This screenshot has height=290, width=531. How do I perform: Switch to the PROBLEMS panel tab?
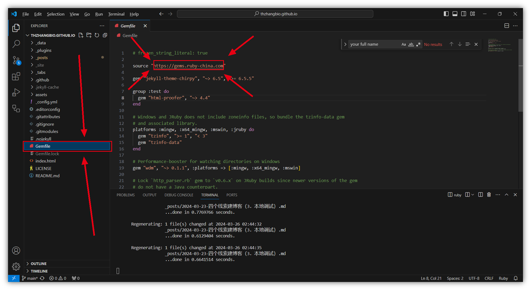(126, 195)
